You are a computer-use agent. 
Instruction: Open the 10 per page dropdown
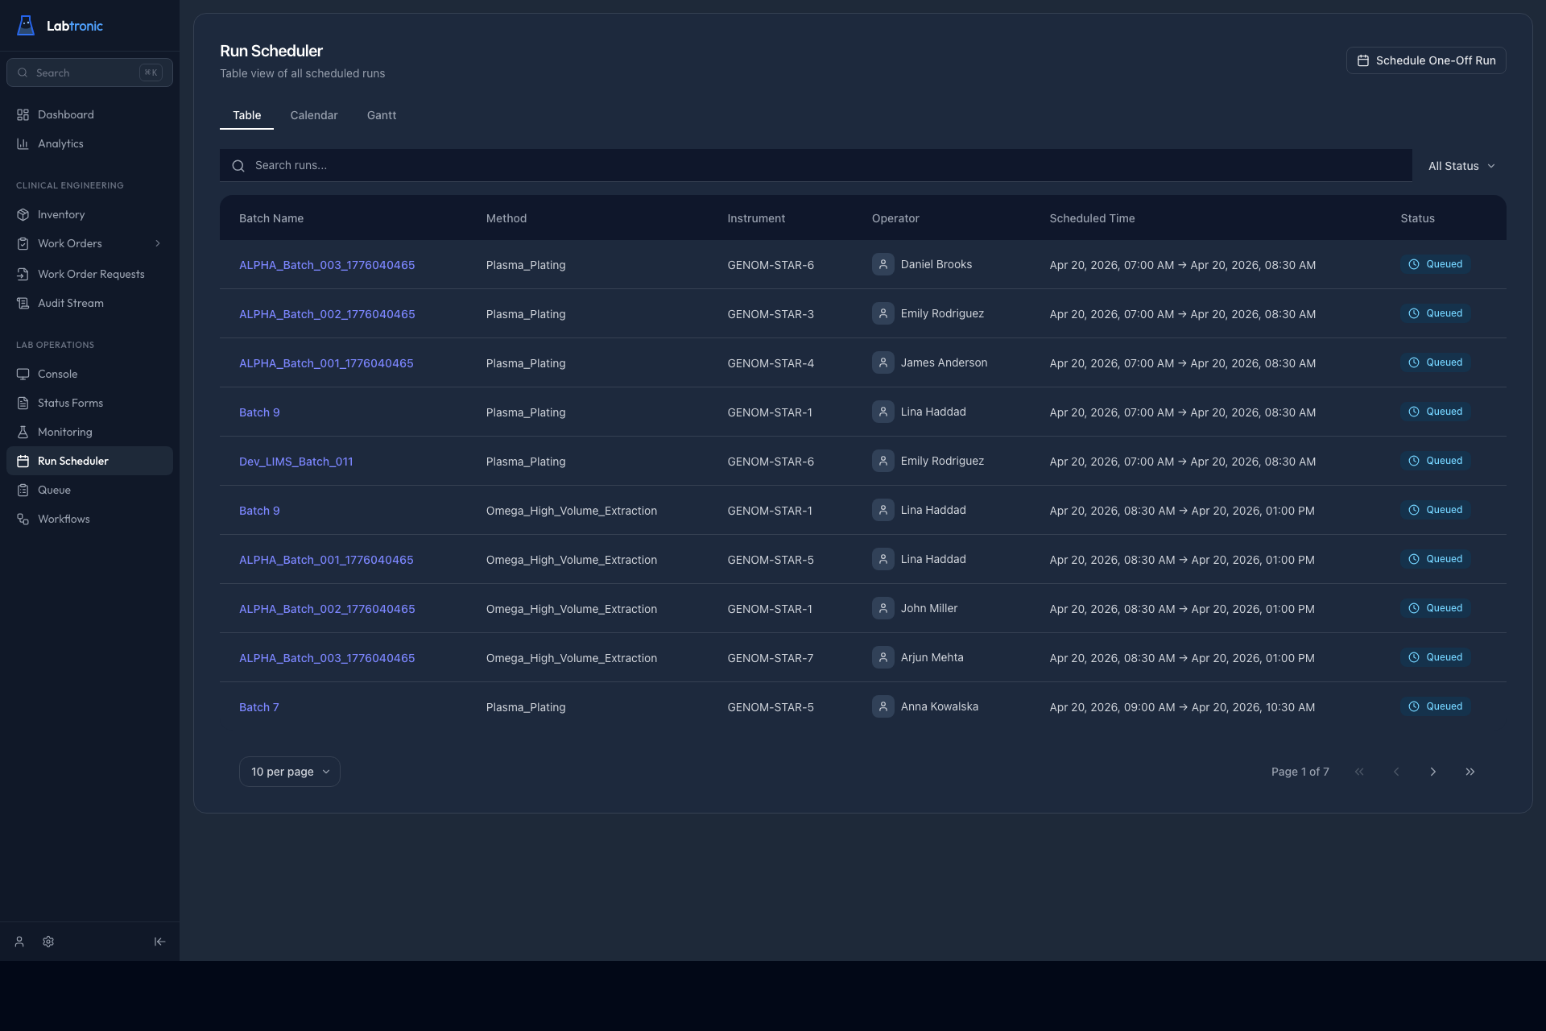tap(290, 772)
